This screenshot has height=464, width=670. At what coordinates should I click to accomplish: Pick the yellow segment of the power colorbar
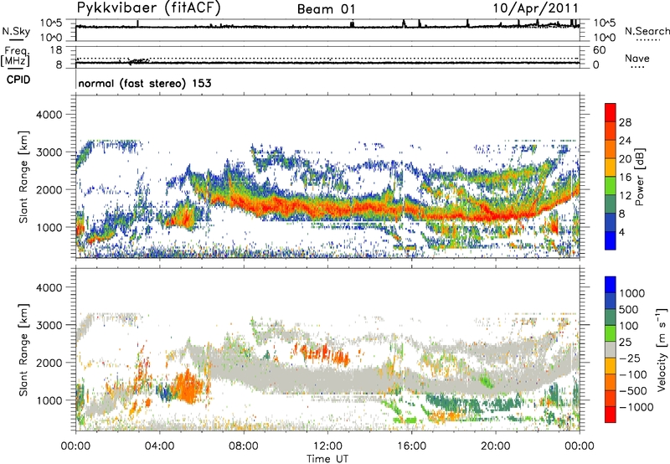pos(611,168)
